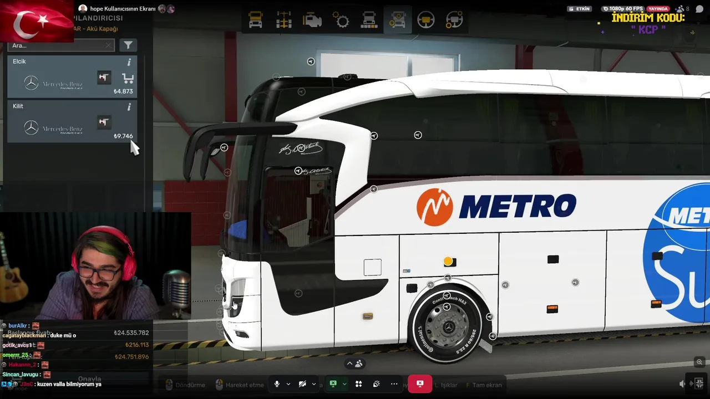Click the streamer webcam overlay

pyautogui.click(x=95, y=266)
